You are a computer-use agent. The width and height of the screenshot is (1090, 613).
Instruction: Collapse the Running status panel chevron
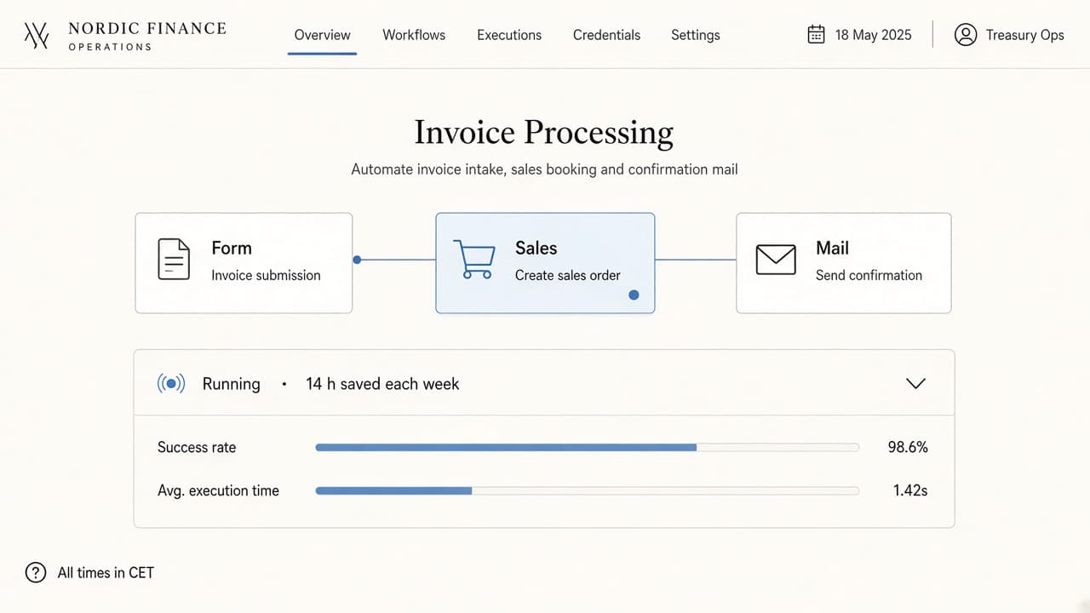[915, 384]
